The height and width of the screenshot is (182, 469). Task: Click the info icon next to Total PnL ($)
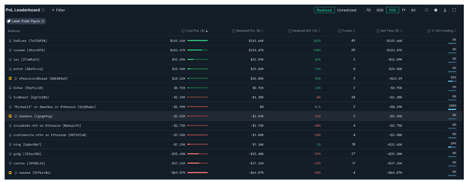pos(183,31)
